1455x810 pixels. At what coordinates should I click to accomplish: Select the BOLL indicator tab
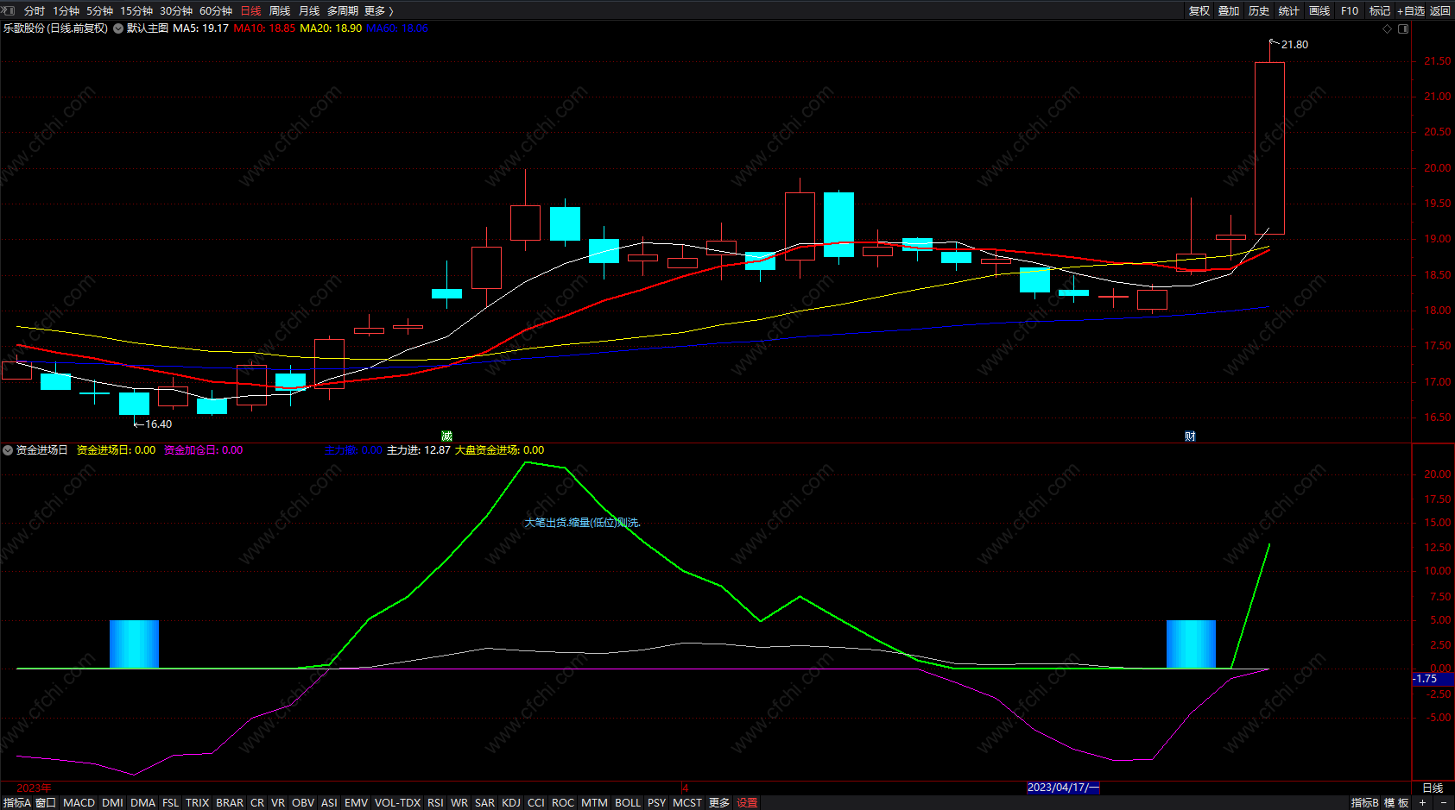point(628,802)
